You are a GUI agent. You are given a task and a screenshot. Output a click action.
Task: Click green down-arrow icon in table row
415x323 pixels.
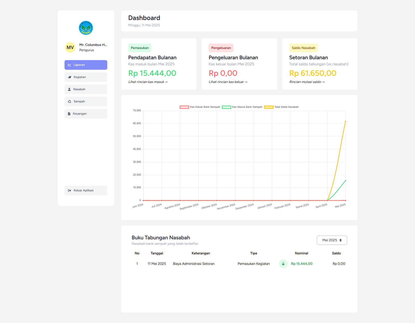pyautogui.click(x=283, y=264)
